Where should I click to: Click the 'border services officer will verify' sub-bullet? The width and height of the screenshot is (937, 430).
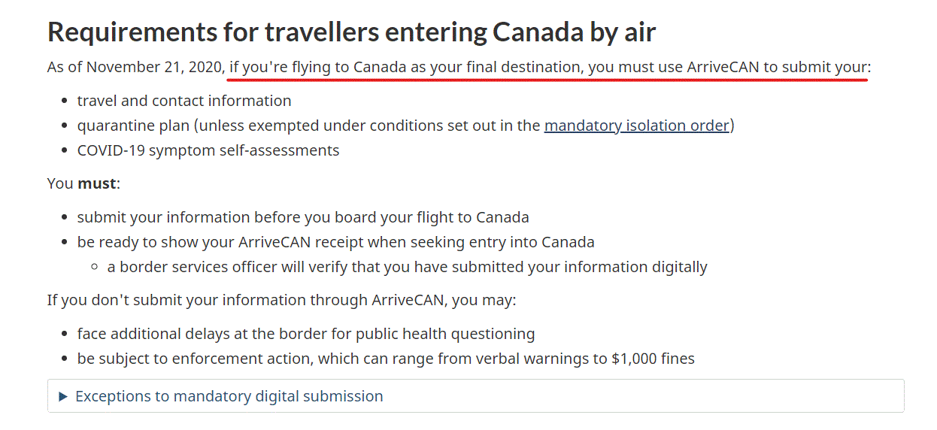click(x=407, y=267)
